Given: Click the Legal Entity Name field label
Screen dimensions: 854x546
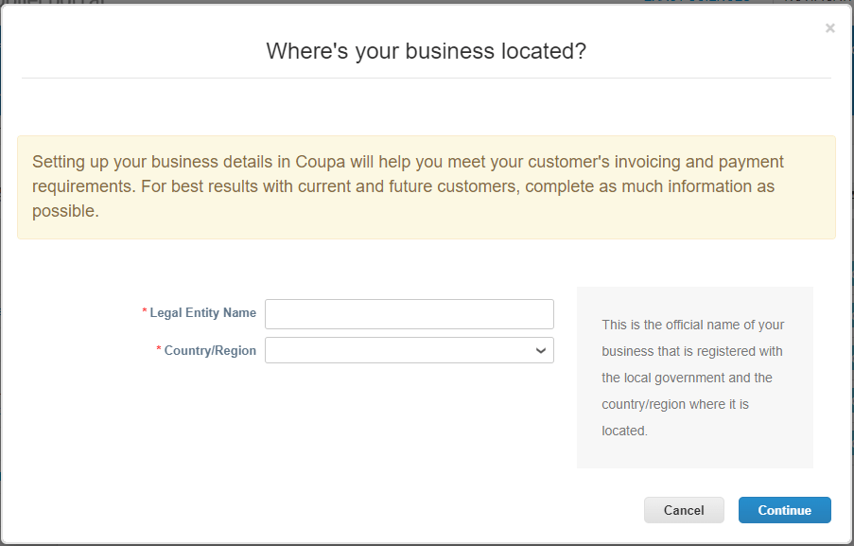Looking at the screenshot, I should point(202,313).
